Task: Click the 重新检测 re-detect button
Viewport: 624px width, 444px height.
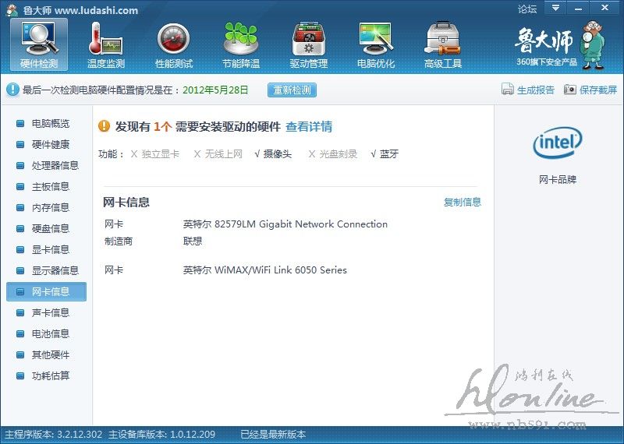Action: (x=292, y=90)
